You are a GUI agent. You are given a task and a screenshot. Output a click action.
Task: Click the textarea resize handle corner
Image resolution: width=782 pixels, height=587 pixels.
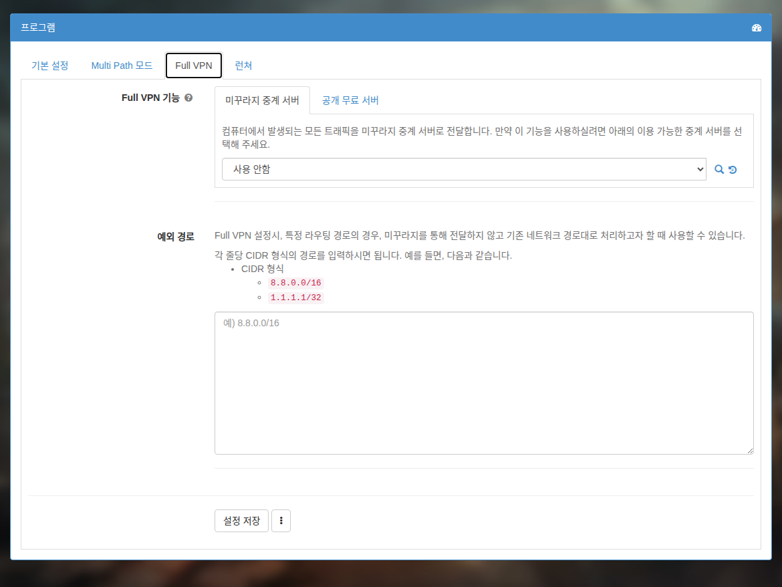(750, 451)
